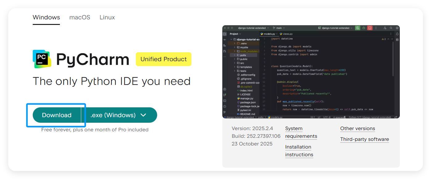Click the PyCharm logo icon
The height and width of the screenshot is (179, 431).
(x=41, y=59)
